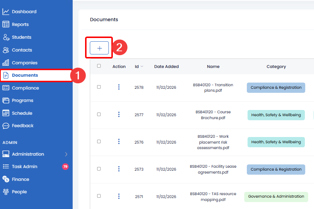Click the Companies building icon
This screenshot has height=209, width=314.
point(6,62)
